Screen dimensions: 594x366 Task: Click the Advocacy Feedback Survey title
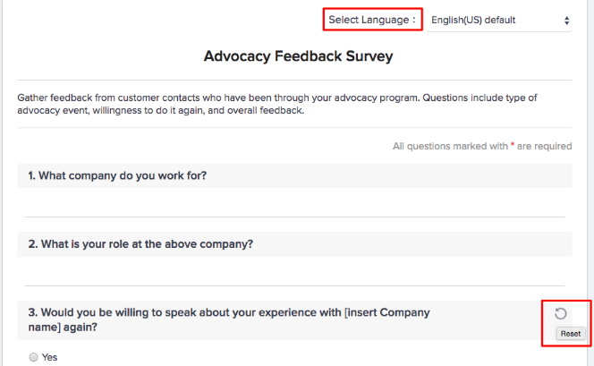click(298, 56)
